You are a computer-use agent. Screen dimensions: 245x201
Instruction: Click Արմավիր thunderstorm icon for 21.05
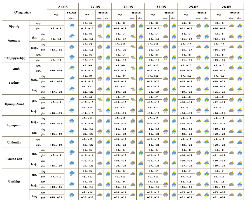coord(72,142)
